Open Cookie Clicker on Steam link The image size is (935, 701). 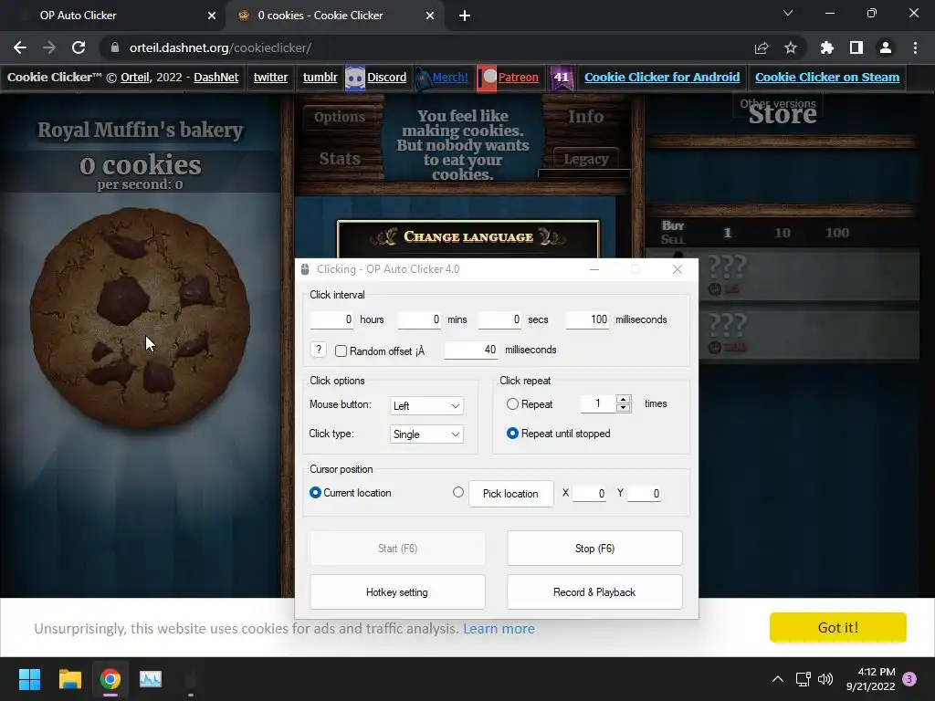point(827,78)
